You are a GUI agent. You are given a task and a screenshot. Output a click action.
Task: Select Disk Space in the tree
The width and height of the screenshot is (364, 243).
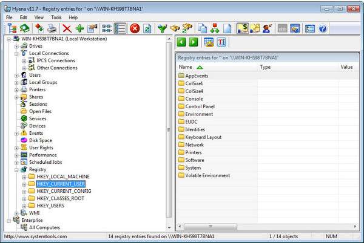coord(41,140)
